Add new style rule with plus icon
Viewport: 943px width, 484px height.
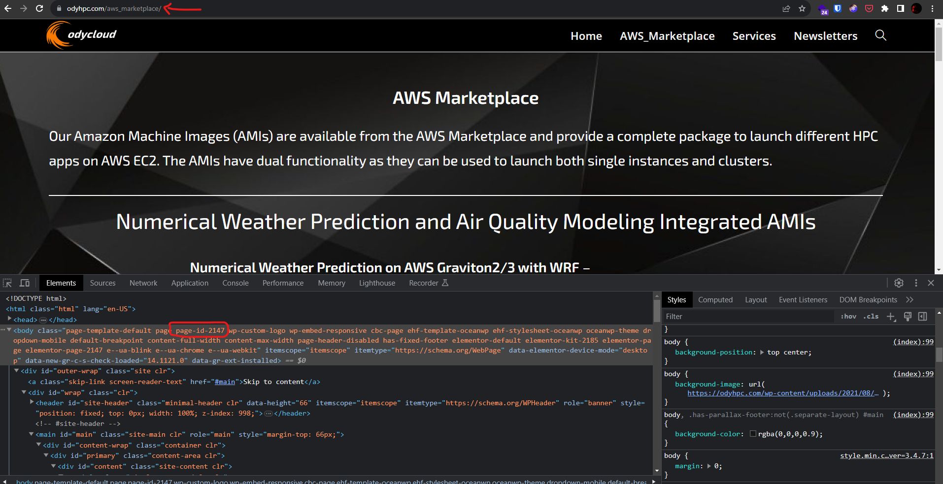(891, 317)
